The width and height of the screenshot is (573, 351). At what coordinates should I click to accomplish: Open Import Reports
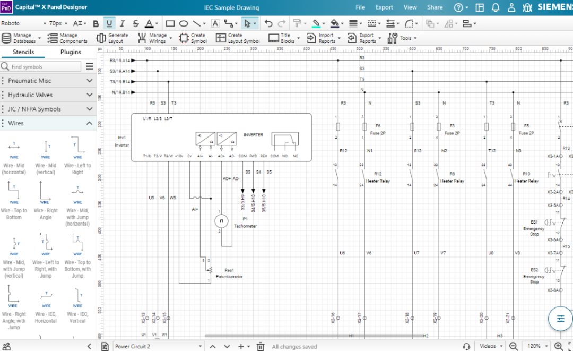click(x=324, y=38)
